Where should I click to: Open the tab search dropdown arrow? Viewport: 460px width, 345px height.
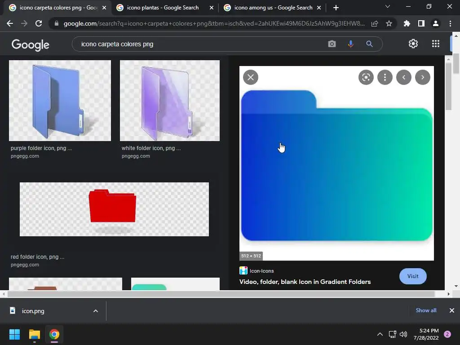pos(388,6)
